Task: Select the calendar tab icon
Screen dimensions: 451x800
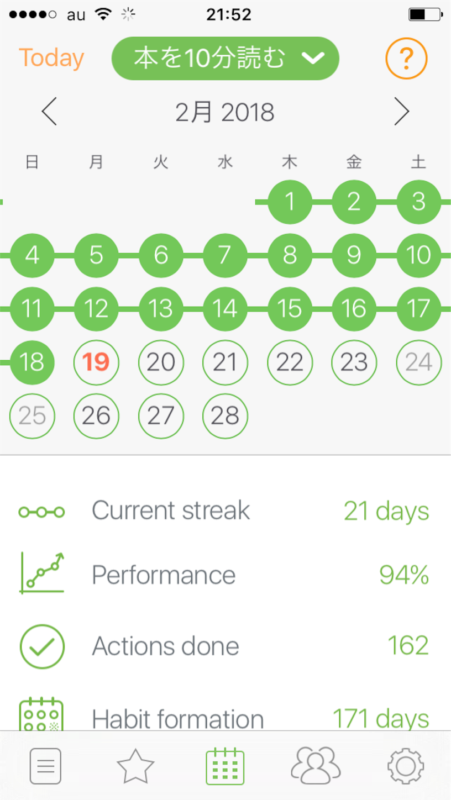Action: 225,766
